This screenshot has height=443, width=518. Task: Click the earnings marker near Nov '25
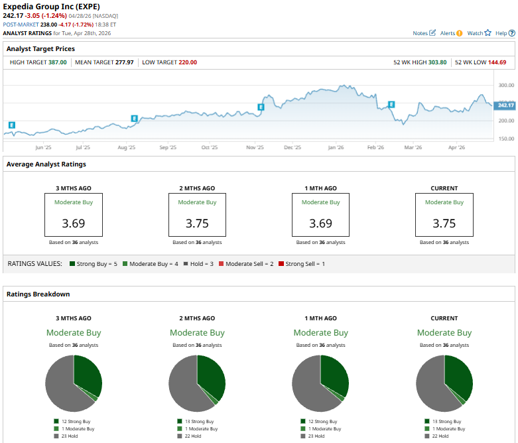point(261,106)
